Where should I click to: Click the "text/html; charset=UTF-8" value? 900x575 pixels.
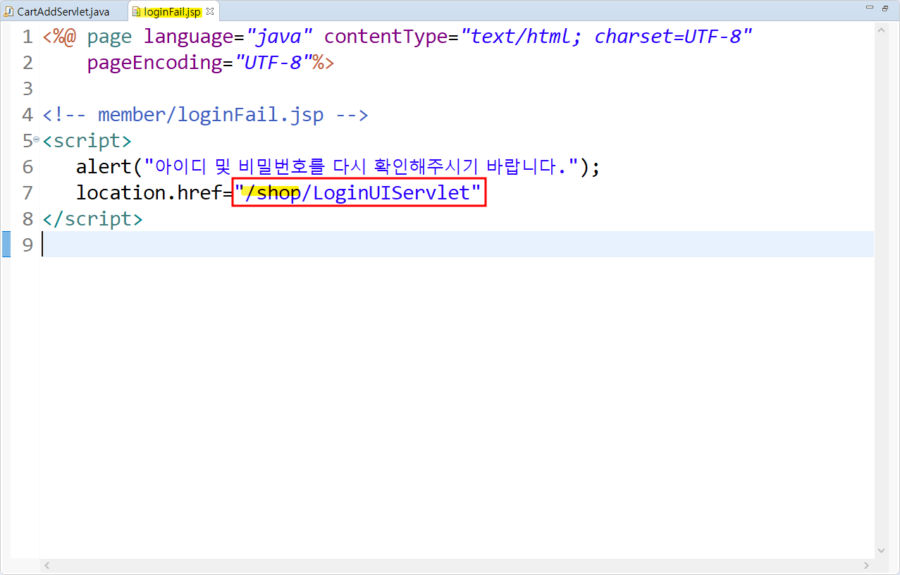tap(607, 37)
